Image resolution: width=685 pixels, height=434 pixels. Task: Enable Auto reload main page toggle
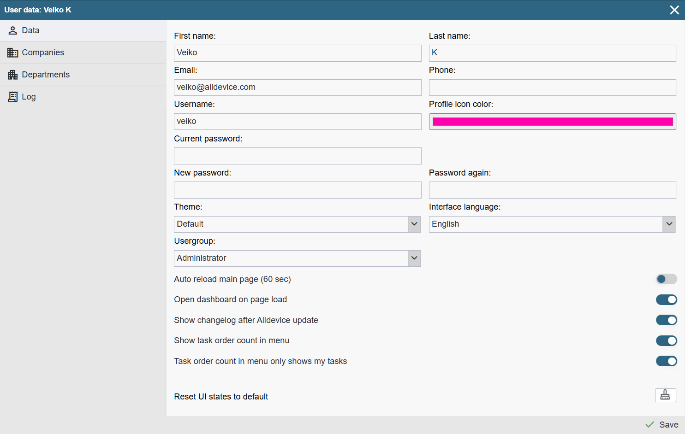pos(666,279)
